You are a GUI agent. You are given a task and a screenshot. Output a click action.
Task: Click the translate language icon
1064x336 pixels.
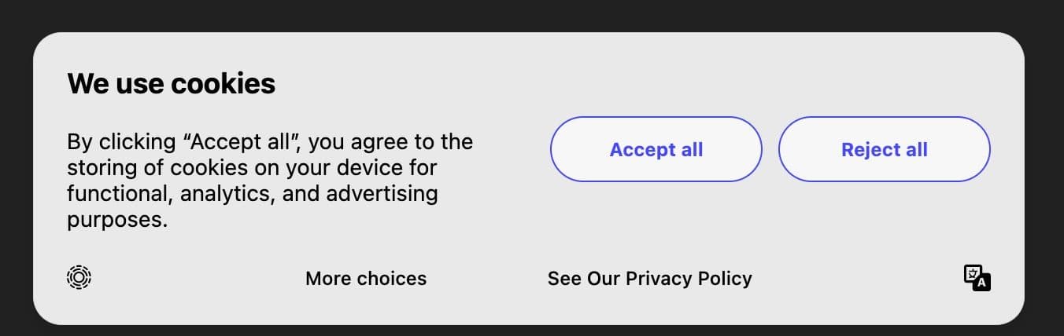click(977, 278)
